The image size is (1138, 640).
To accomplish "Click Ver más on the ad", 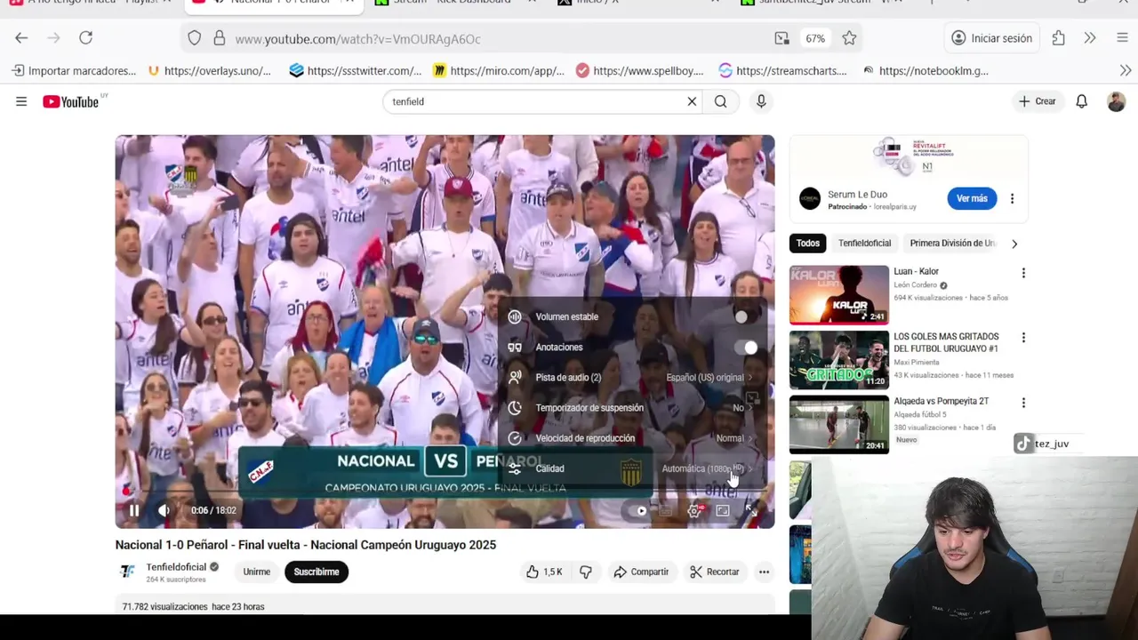I will click(x=972, y=198).
